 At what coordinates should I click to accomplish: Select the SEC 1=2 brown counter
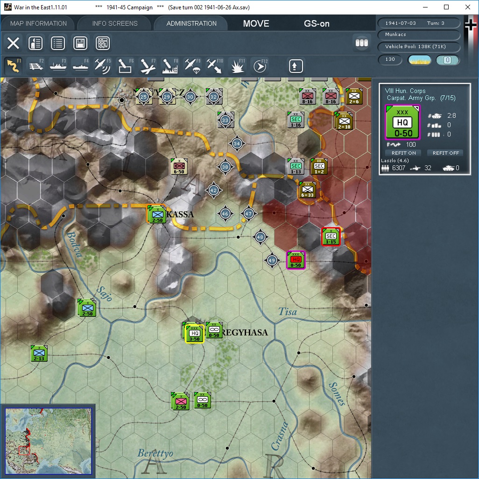click(x=319, y=166)
